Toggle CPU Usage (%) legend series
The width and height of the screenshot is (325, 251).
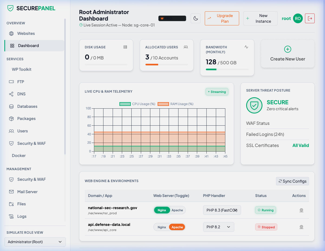pos(137,104)
